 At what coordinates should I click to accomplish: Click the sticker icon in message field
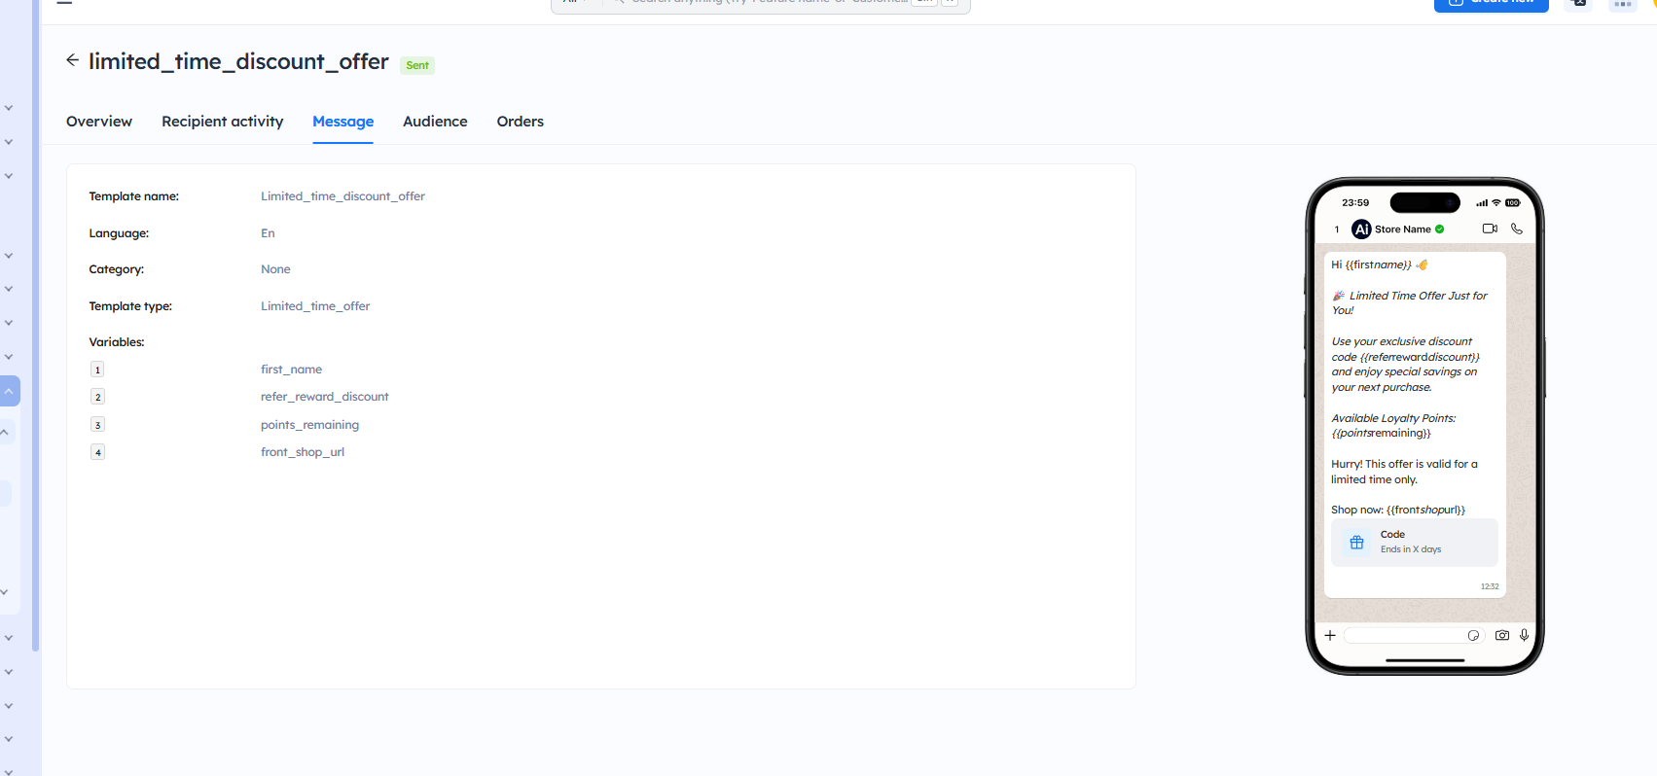tap(1473, 636)
